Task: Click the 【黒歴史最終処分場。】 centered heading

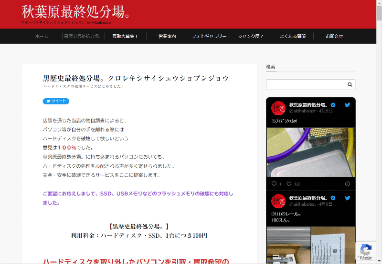Action: pyautogui.click(x=139, y=226)
